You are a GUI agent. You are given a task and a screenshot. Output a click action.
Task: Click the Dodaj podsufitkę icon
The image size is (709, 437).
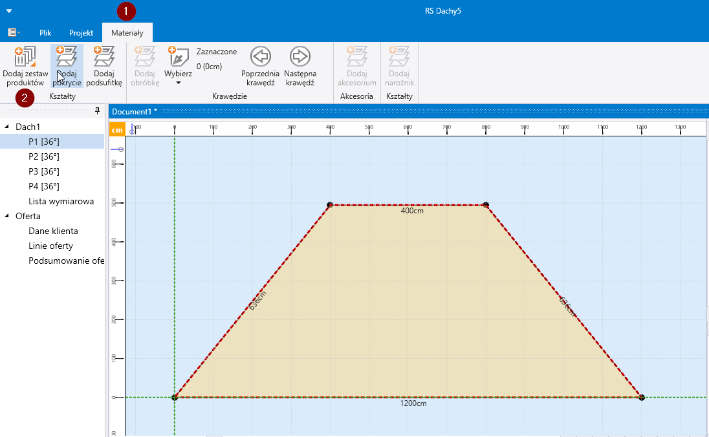tap(104, 58)
